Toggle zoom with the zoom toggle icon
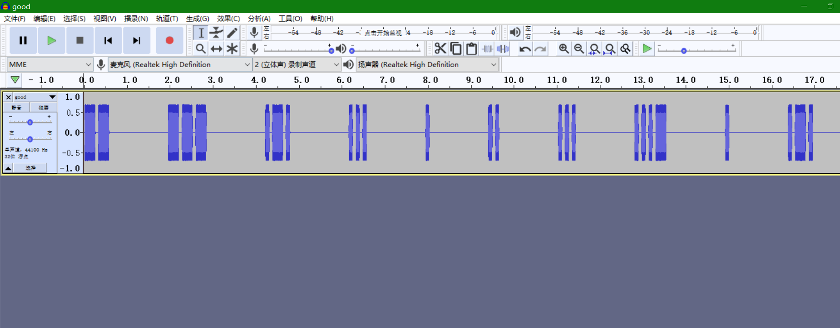This screenshot has height=328, width=840. click(x=626, y=49)
